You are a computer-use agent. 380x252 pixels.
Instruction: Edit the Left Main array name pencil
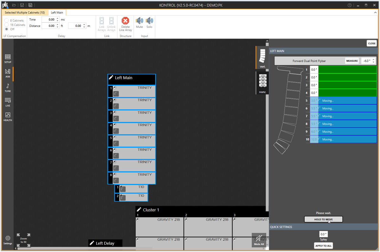pos(111,77)
